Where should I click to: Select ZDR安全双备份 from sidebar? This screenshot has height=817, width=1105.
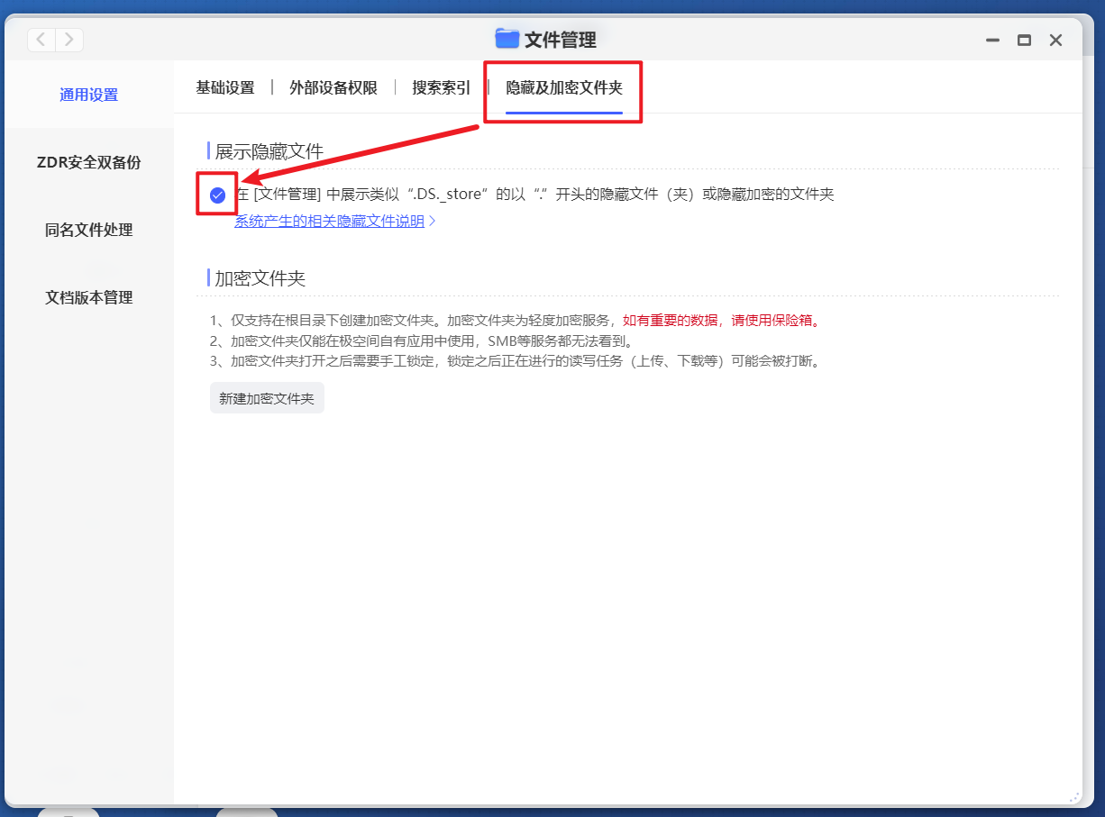(x=87, y=161)
